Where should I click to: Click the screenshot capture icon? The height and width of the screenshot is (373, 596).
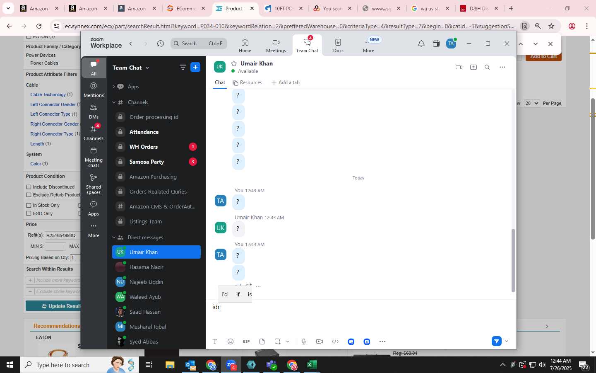[277, 342]
